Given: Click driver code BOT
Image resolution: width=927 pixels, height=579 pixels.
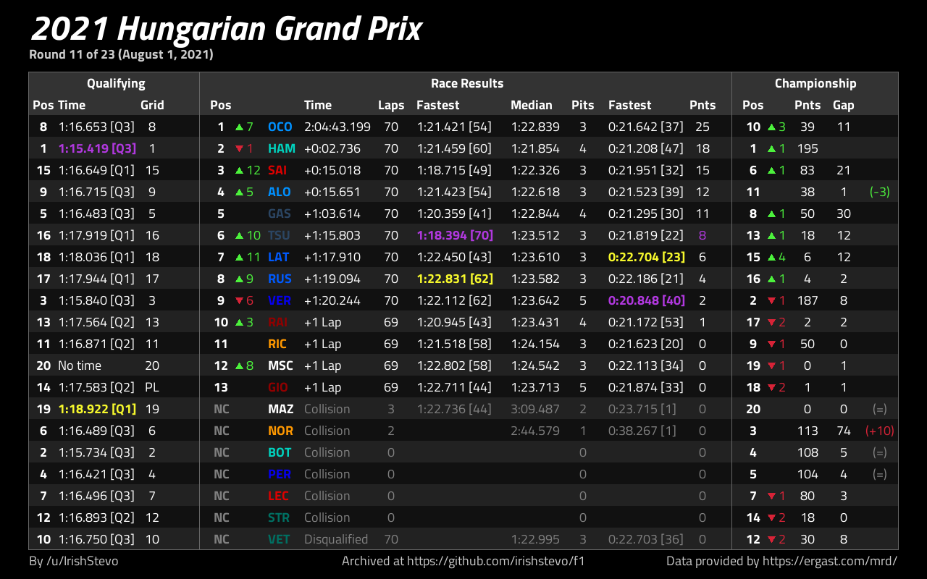Looking at the screenshot, I should coord(280,453).
